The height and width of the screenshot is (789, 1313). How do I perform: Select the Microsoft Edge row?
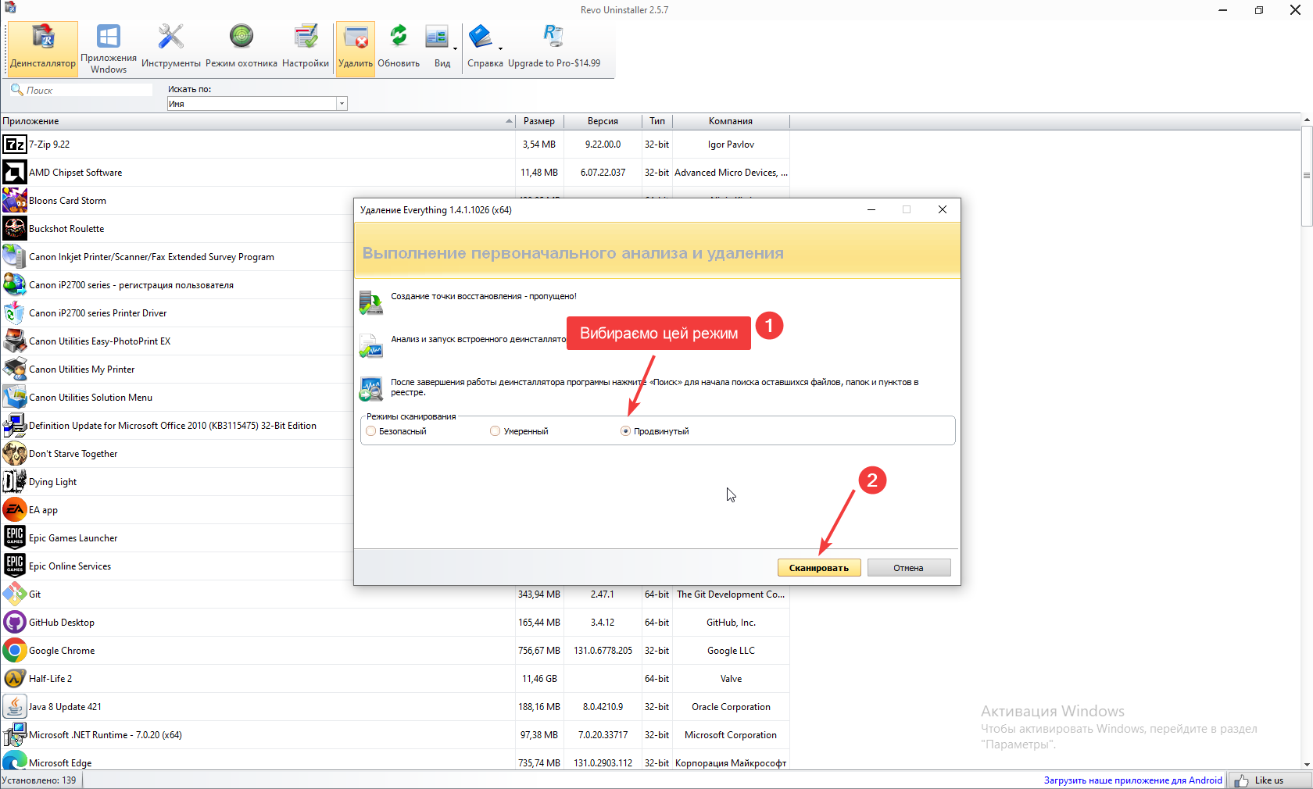click(395, 761)
